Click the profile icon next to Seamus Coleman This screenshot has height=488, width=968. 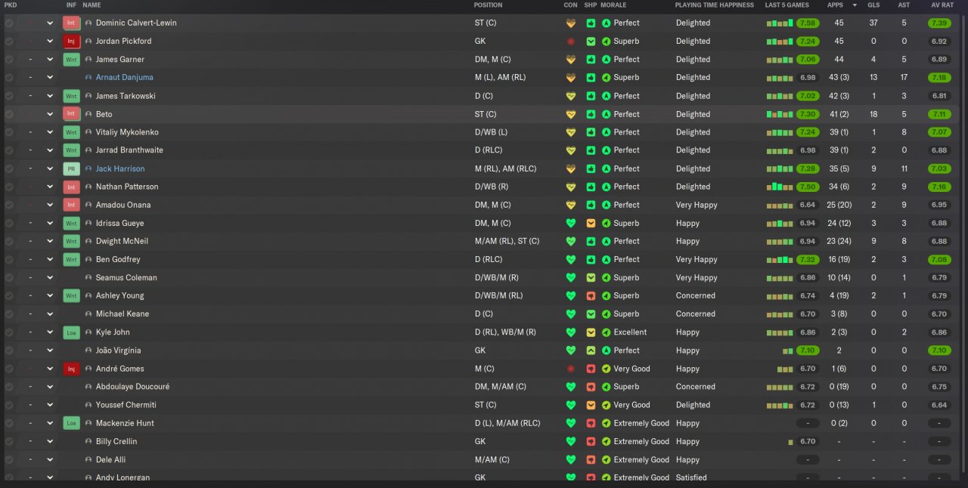pyautogui.click(x=88, y=277)
